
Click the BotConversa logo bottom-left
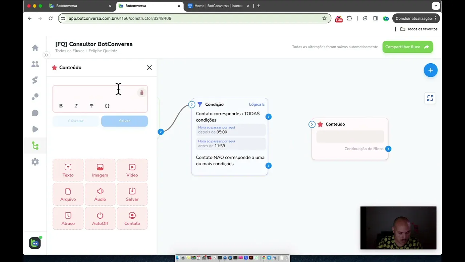(35, 243)
